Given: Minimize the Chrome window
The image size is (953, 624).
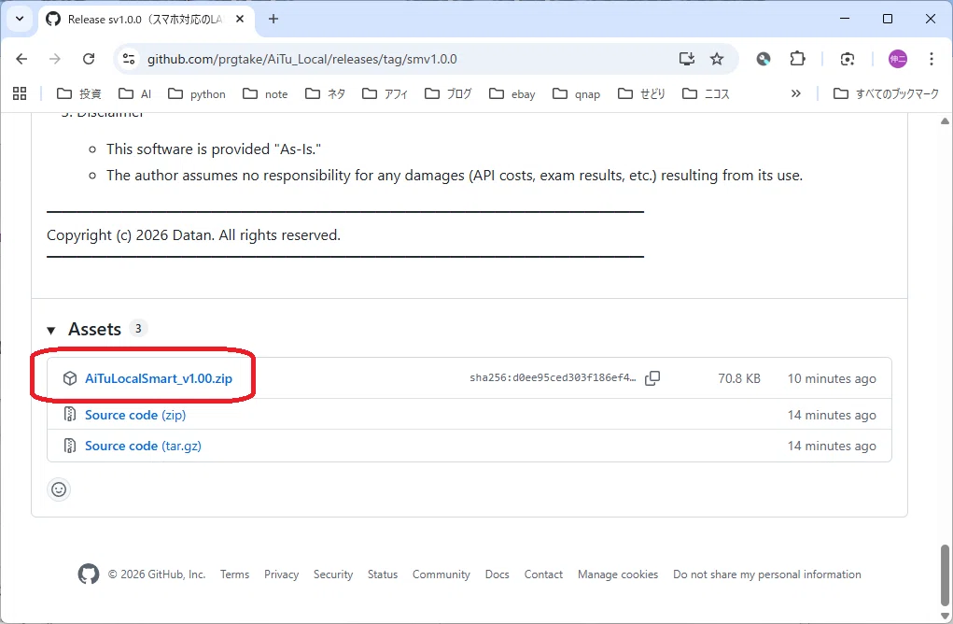Looking at the screenshot, I should pyautogui.click(x=845, y=19).
